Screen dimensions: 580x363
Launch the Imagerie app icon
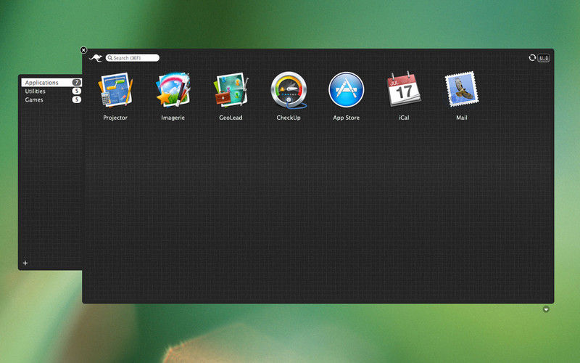point(173,90)
